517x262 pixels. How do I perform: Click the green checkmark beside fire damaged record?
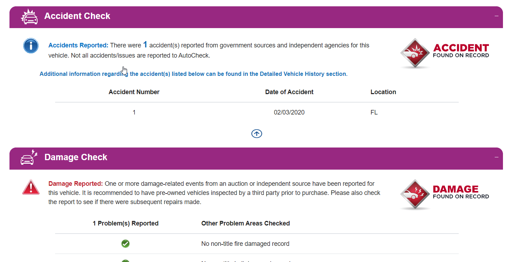coord(125,244)
